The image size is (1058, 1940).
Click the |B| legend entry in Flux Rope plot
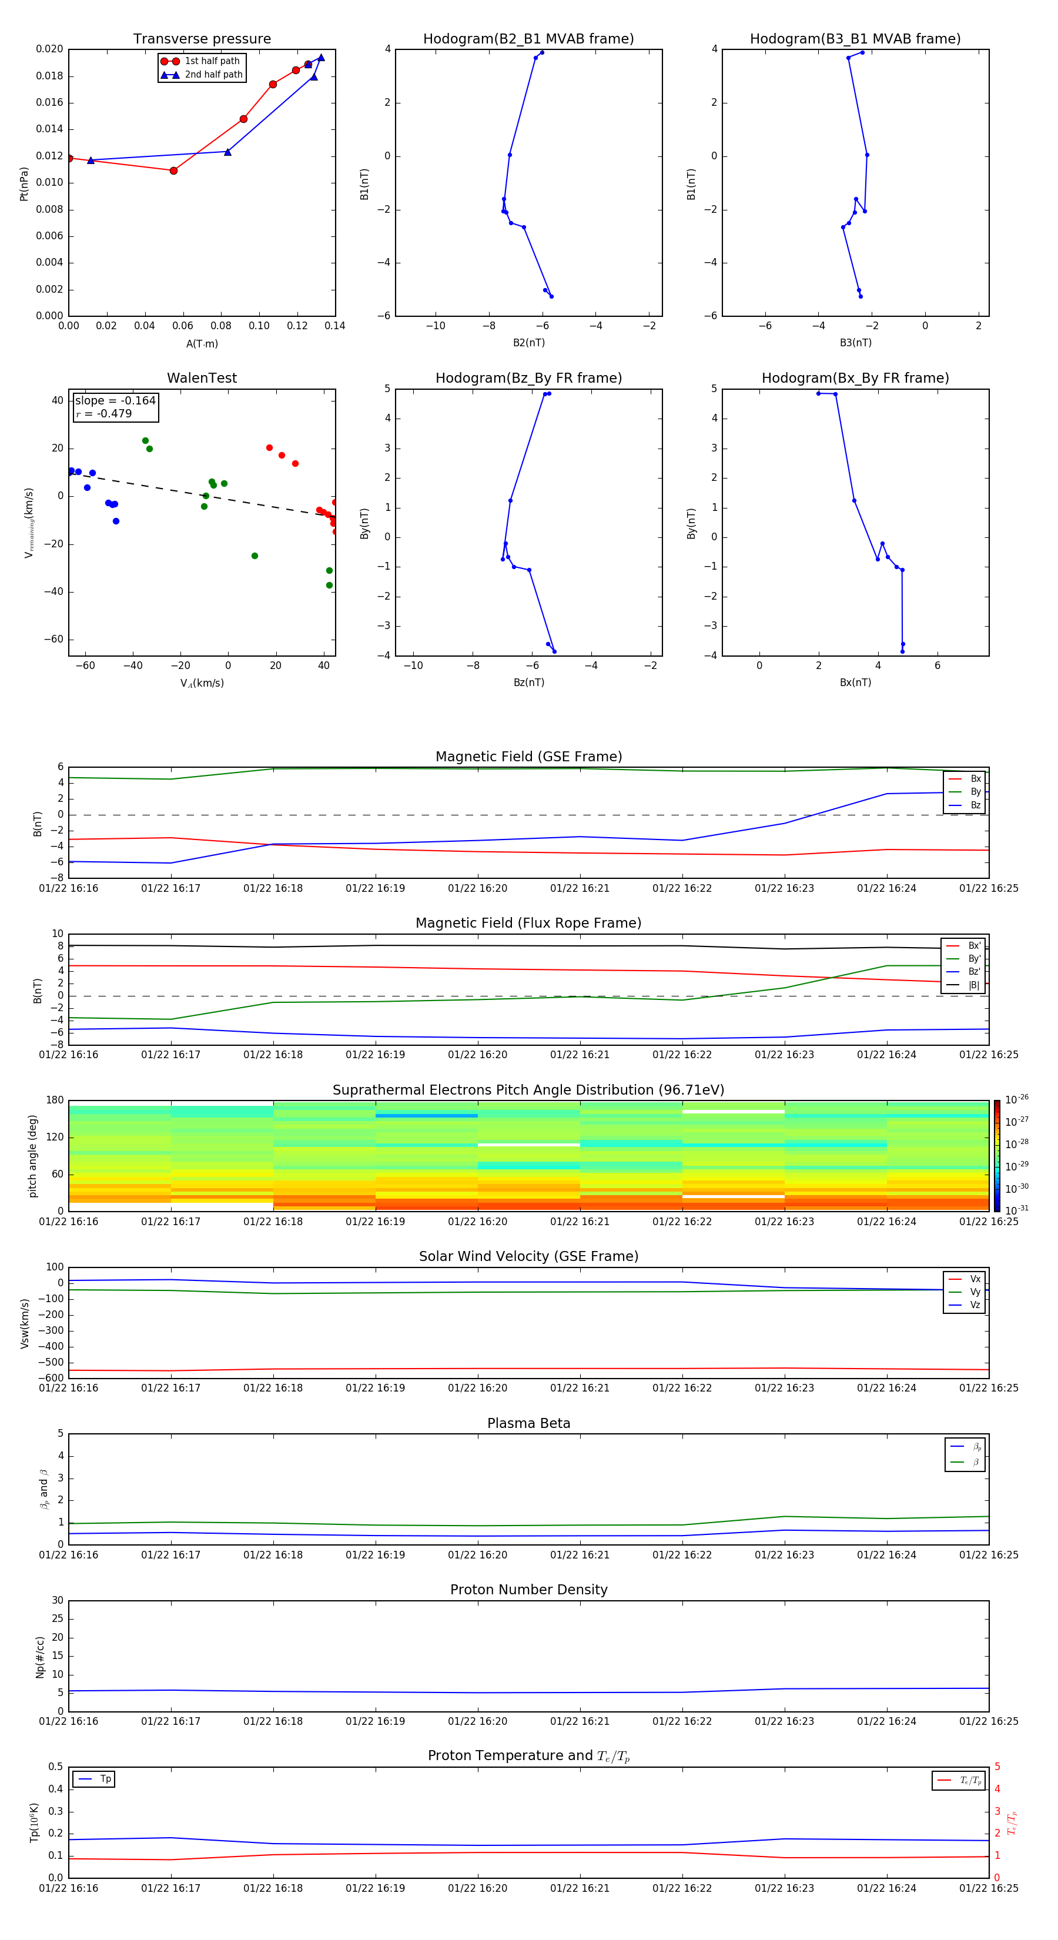pyautogui.click(x=964, y=985)
